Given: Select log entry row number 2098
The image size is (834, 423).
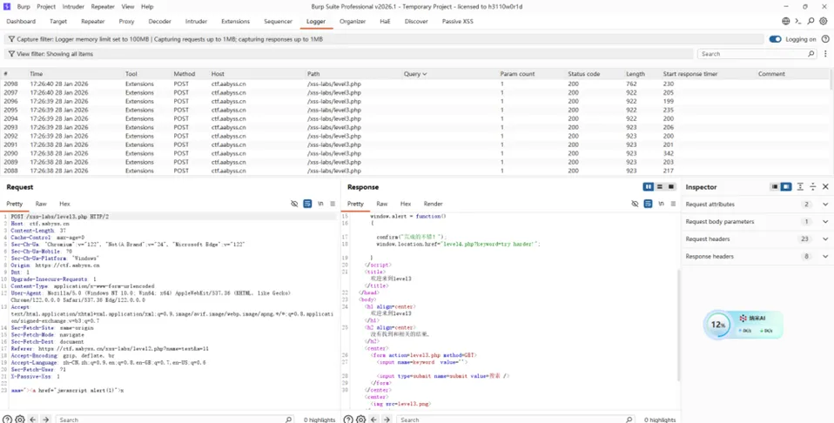Looking at the screenshot, I should (x=415, y=84).
